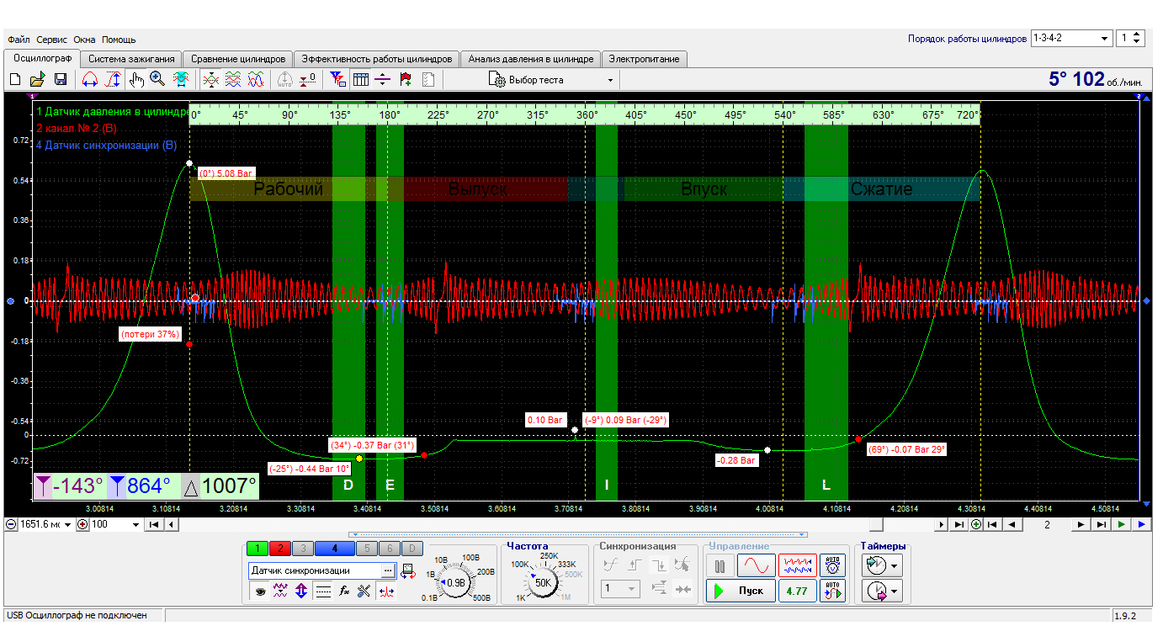
Task: Click the Частота knob showing 50K
Action: 543,582
